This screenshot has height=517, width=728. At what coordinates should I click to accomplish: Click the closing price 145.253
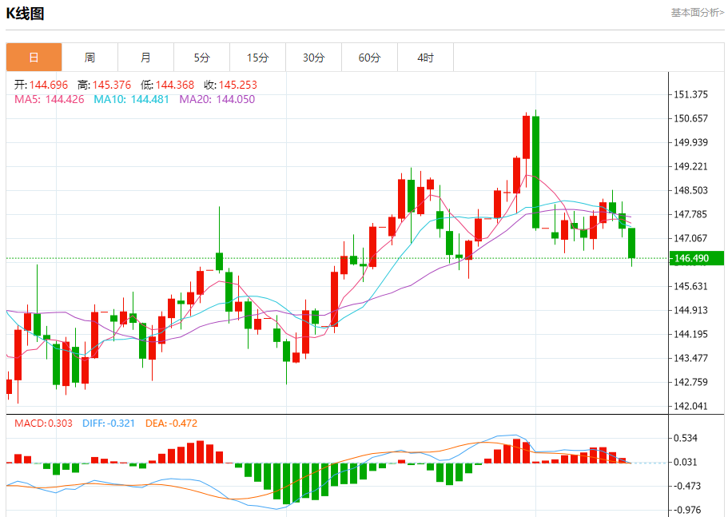click(237, 85)
